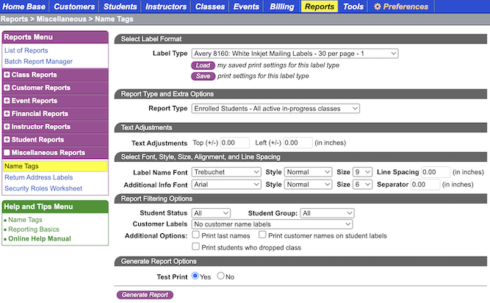Screen dimensions: 490x303
Task: Click the plus icon beside Instructor Reports
Action: (7, 127)
